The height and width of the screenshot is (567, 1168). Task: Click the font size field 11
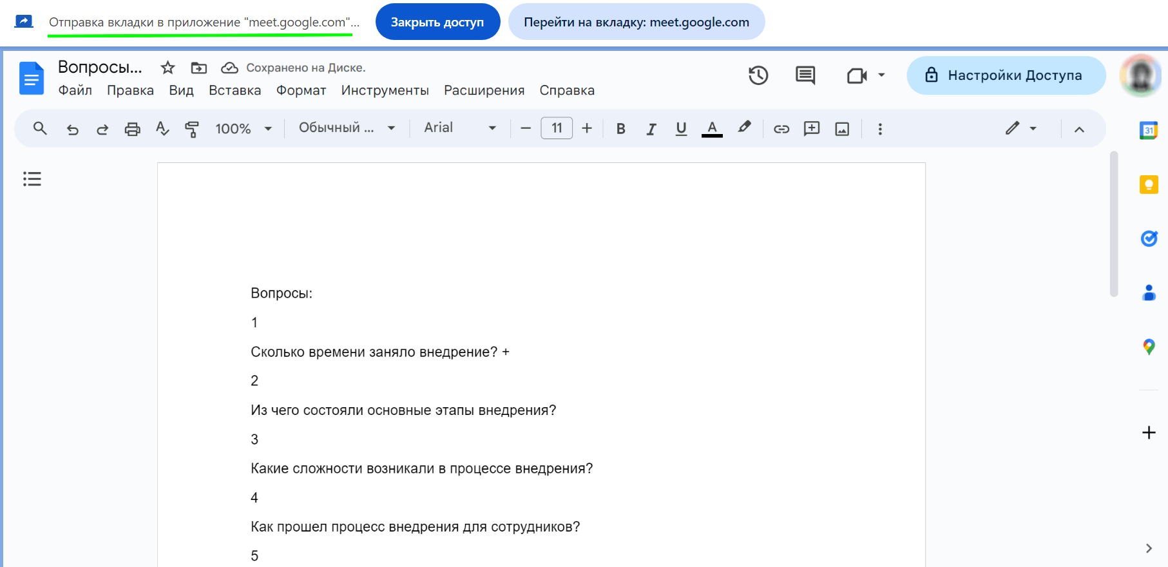click(557, 128)
